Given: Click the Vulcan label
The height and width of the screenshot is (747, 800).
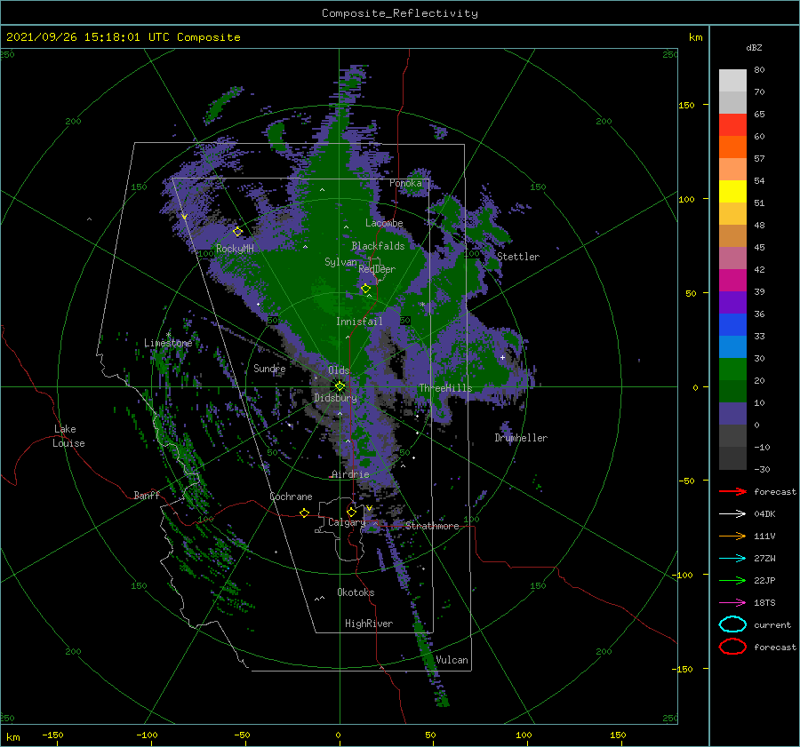Looking at the screenshot, I should (x=452, y=660).
